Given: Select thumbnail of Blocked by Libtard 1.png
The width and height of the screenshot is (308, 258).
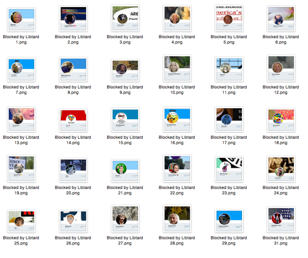Looking at the screenshot, I should coord(21,19).
